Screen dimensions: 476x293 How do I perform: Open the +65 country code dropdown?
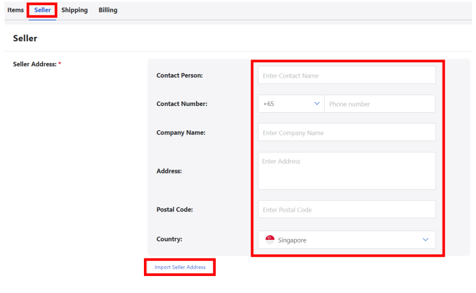pyautogui.click(x=291, y=104)
